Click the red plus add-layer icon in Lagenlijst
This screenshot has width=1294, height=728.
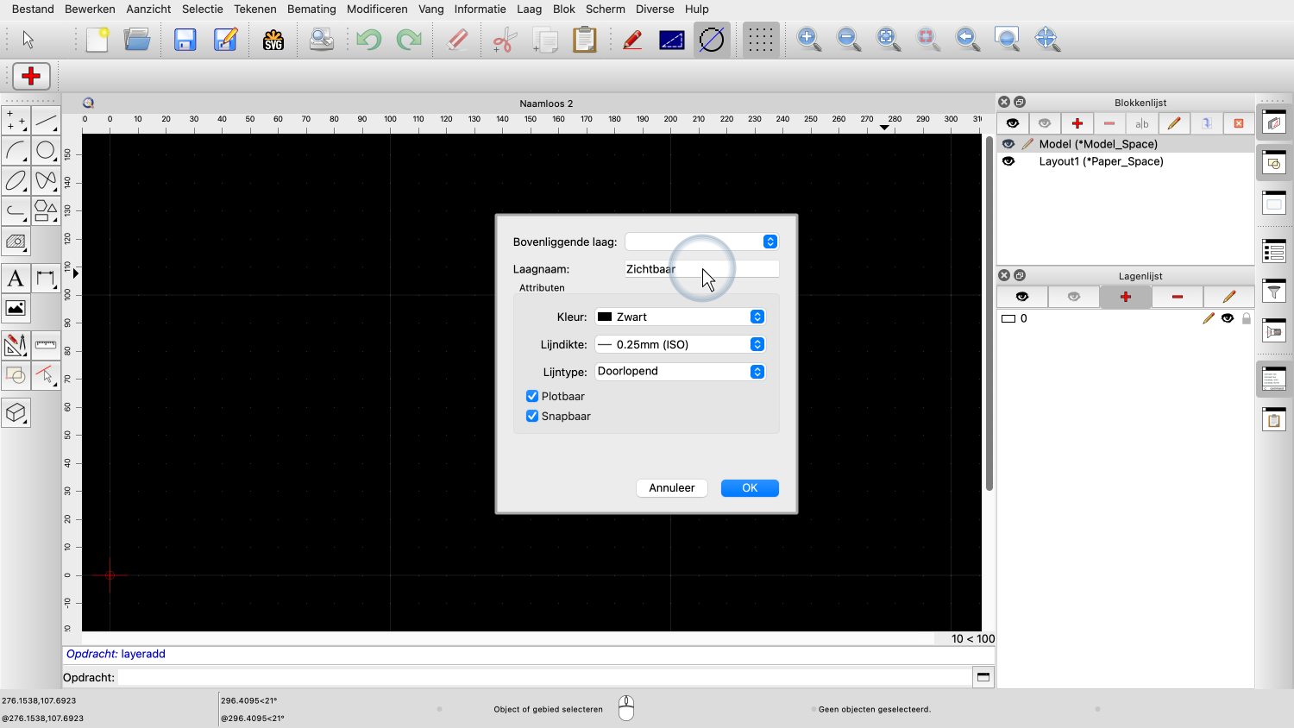coord(1125,297)
